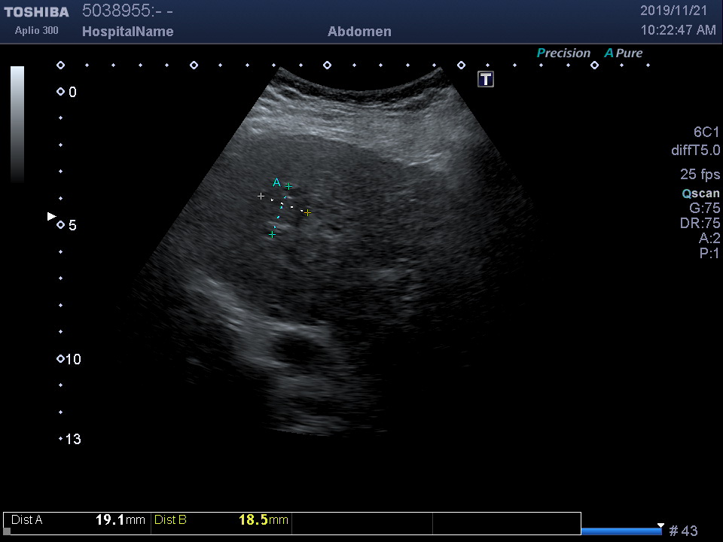Click the yellow caliper cross of Dist B

(307, 213)
